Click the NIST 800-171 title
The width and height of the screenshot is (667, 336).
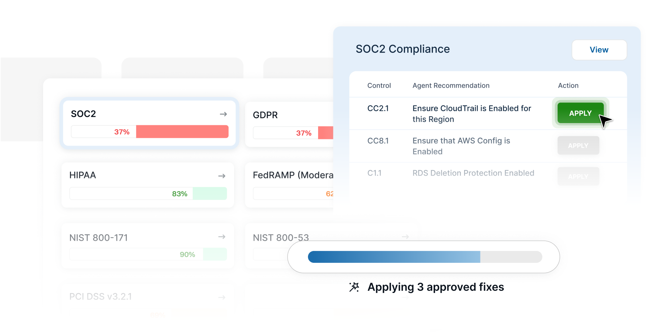(x=99, y=238)
